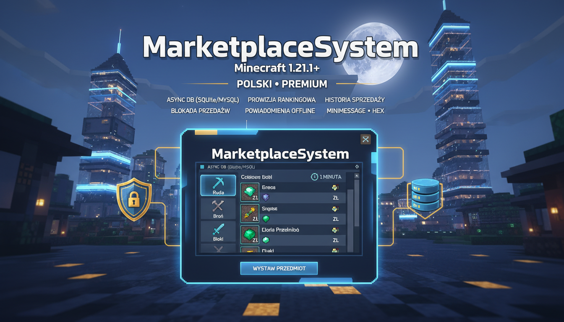Select the Dlaki item name
This screenshot has height=322, width=564.
(268, 251)
